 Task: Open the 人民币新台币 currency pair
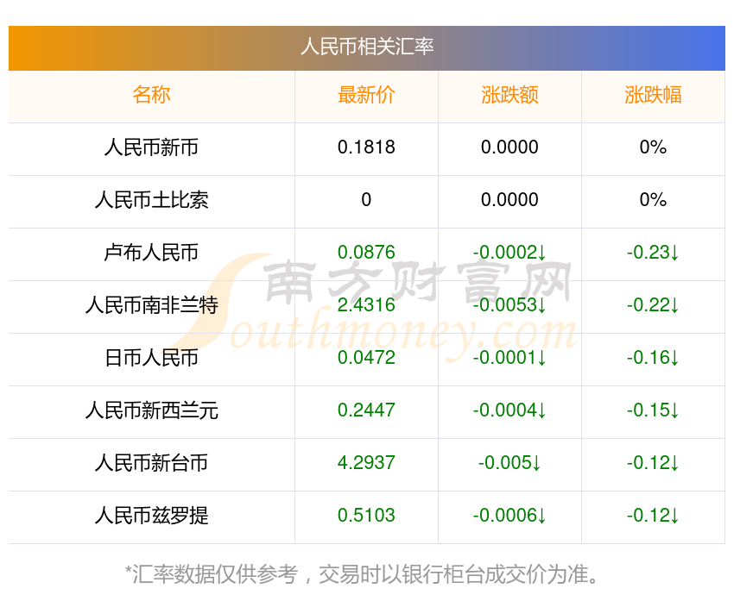pos(151,463)
